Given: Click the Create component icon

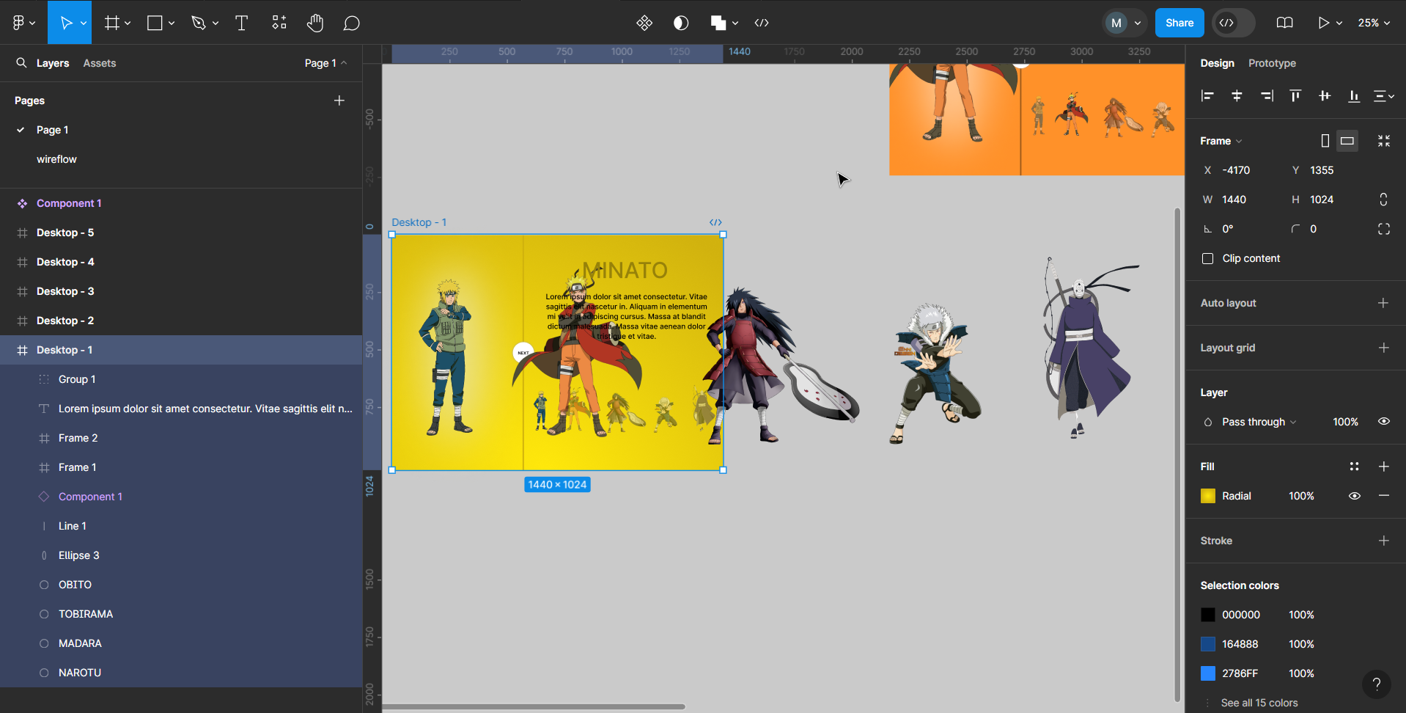Looking at the screenshot, I should tap(644, 23).
